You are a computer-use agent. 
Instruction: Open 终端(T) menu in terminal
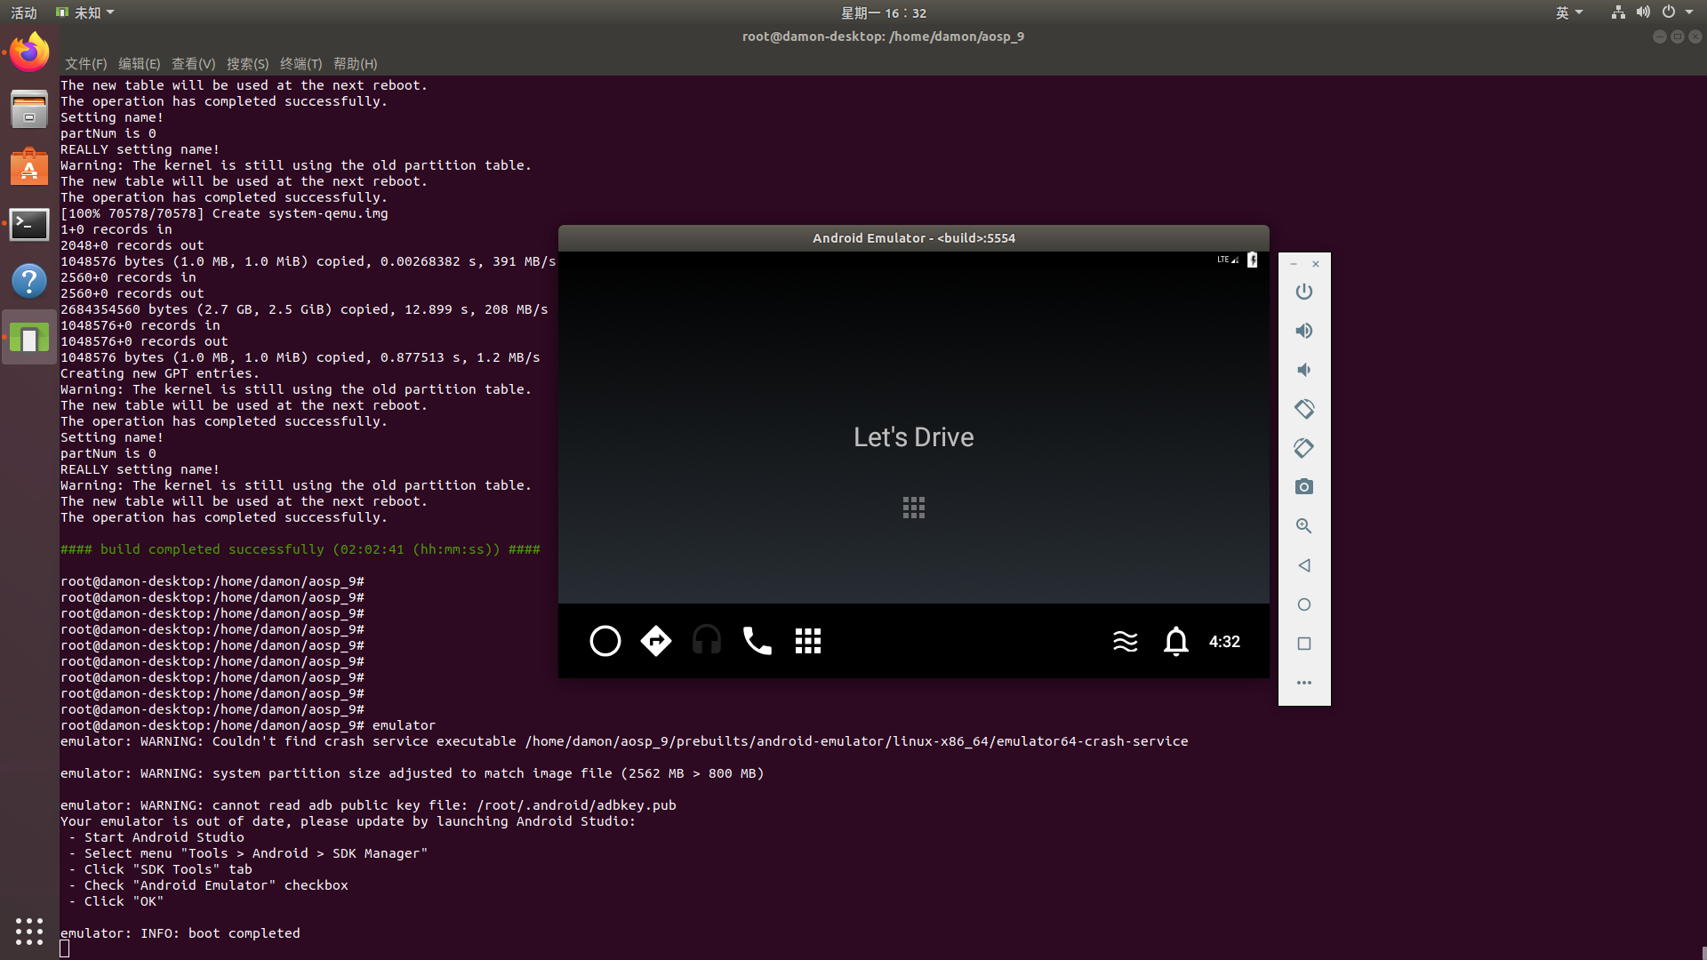click(301, 64)
